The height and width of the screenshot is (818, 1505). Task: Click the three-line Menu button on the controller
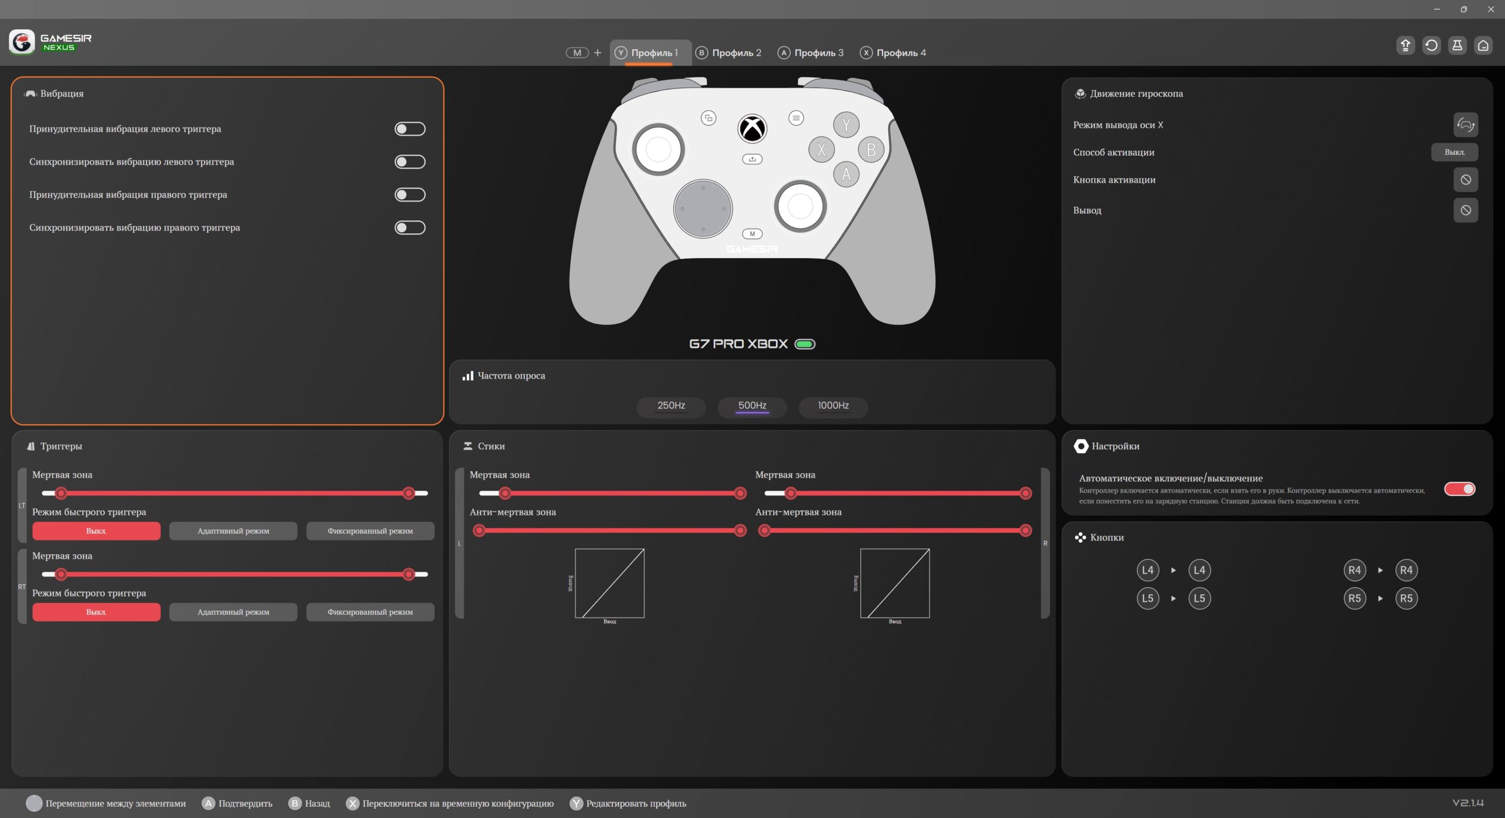click(x=796, y=118)
